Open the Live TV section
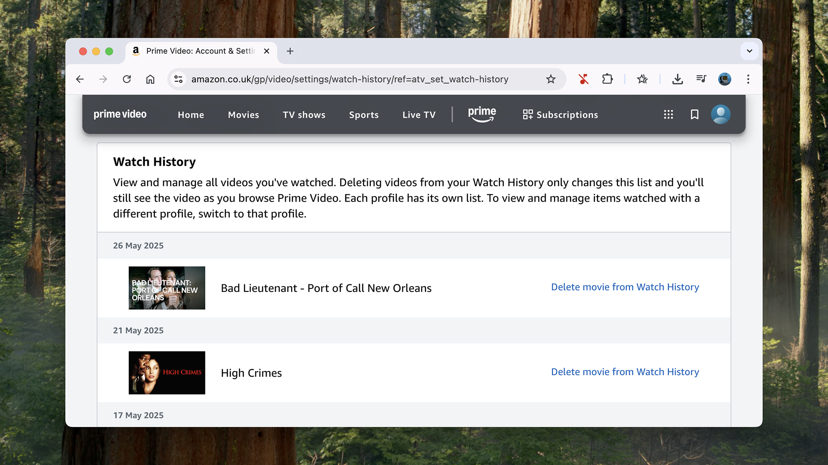Screen dimensions: 828x465 (x=419, y=115)
